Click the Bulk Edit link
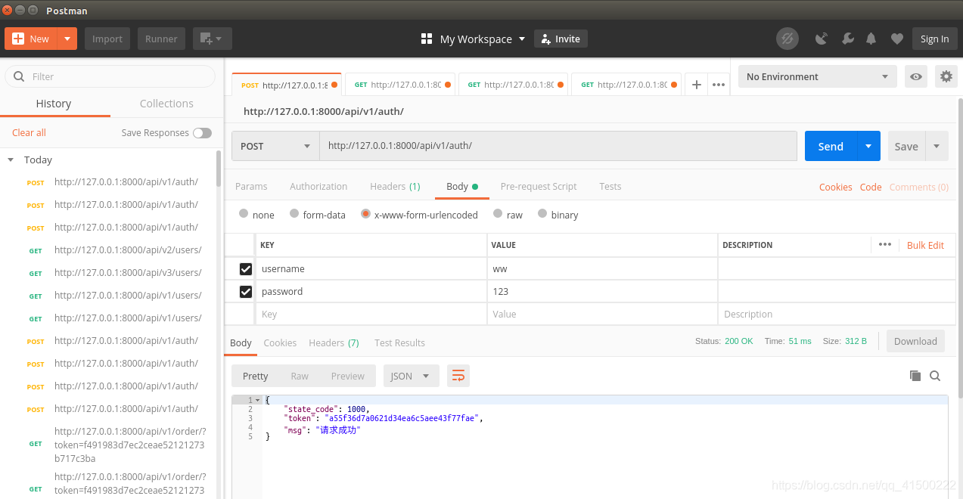The image size is (963, 499). [925, 245]
